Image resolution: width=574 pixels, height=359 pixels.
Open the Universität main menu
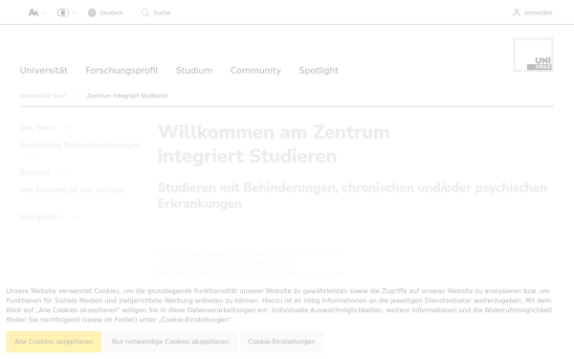pyautogui.click(x=44, y=70)
